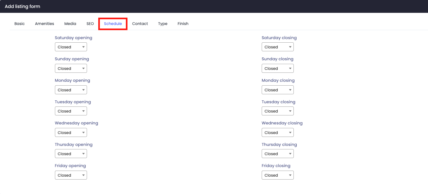Open Saturday closing time dropdown
Screen dimensions: 428x194
pos(278,47)
